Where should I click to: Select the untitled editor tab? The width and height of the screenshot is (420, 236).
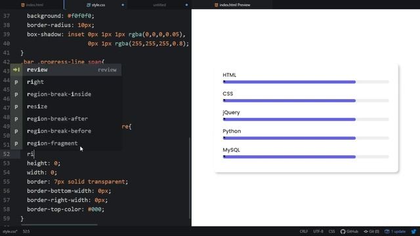[x=159, y=5]
